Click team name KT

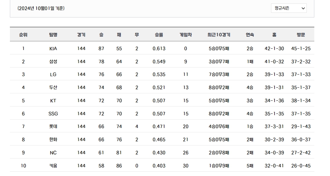click(53, 101)
